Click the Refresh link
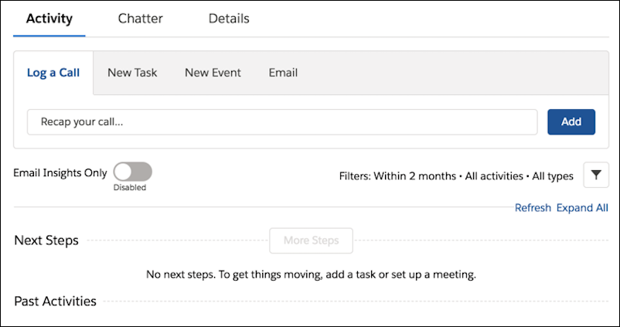The image size is (620, 327). click(x=533, y=208)
